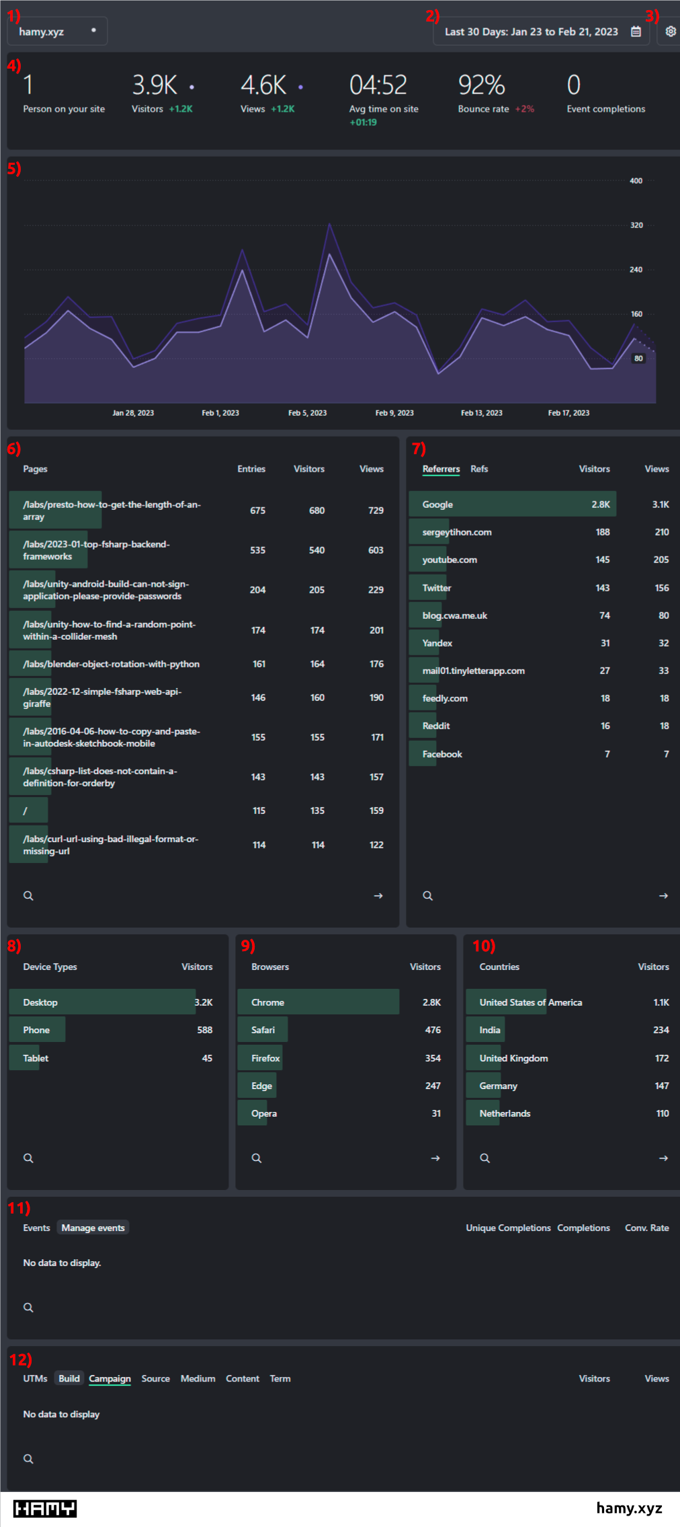
Task: Click the search icon in Pages panel
Action: pyautogui.click(x=28, y=895)
